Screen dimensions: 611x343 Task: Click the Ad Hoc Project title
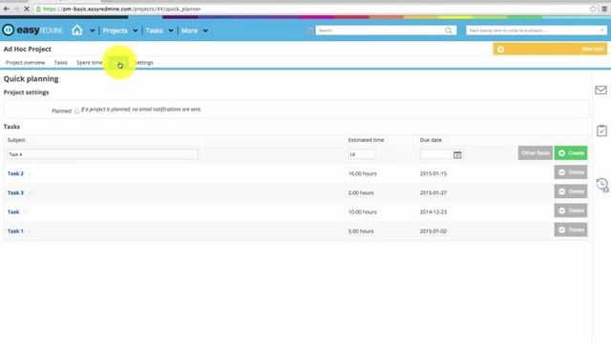[28, 49]
